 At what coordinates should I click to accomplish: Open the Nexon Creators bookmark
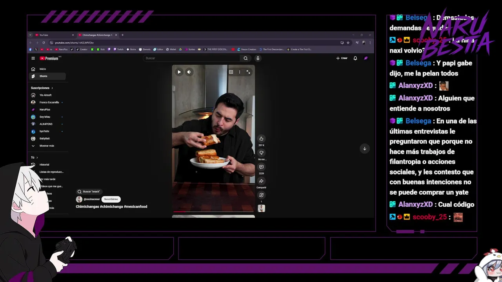click(247, 49)
